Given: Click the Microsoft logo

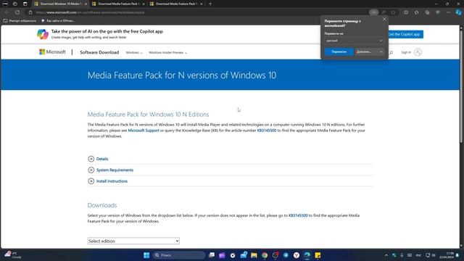Looking at the screenshot, I should pyautogui.click(x=52, y=52).
